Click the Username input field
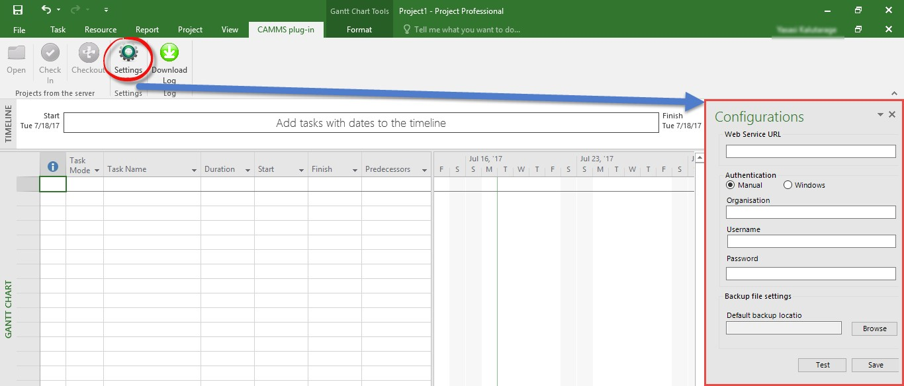 (x=811, y=241)
